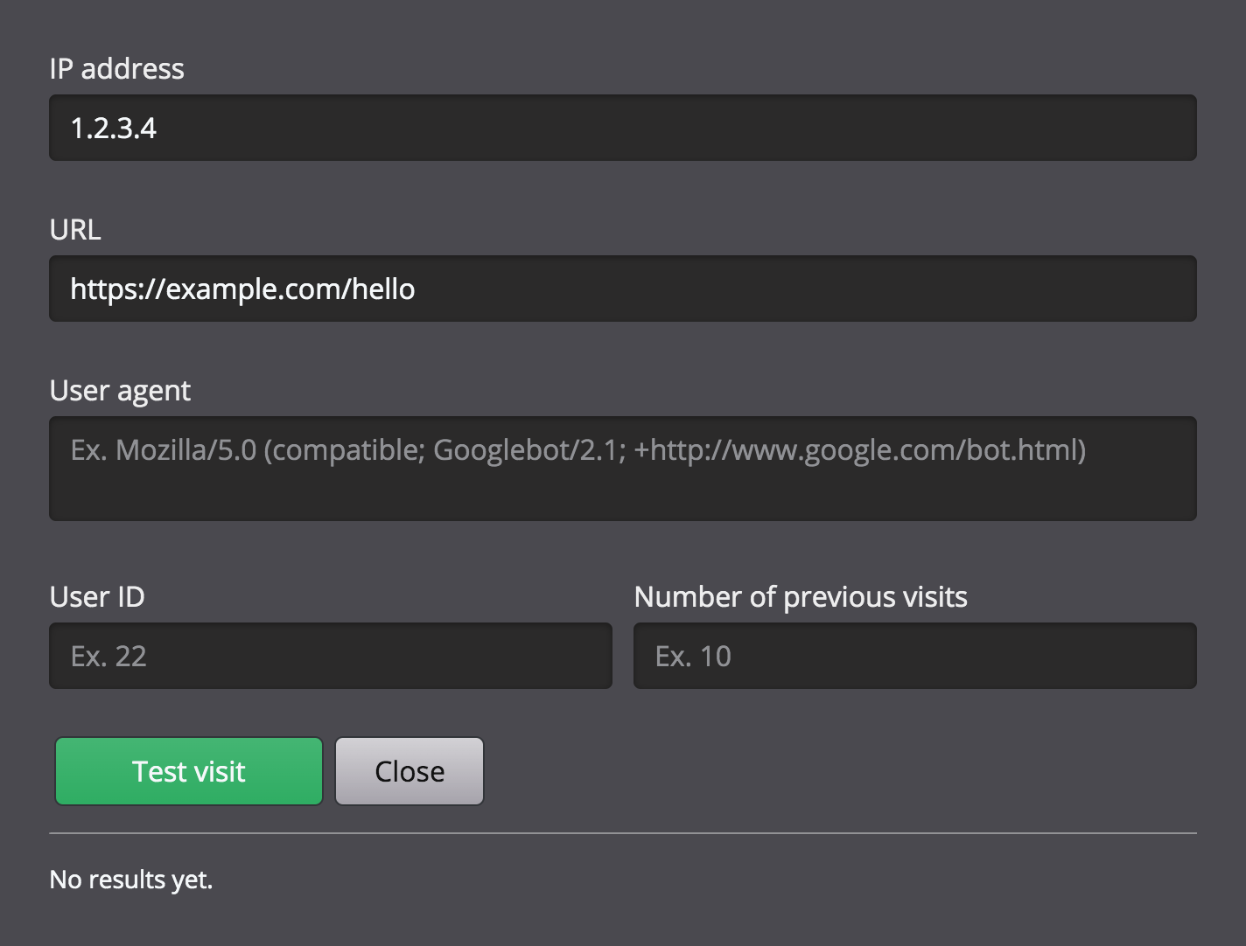Click the 'Number of previous visits' label
This screenshot has height=946, width=1246.
(x=801, y=597)
